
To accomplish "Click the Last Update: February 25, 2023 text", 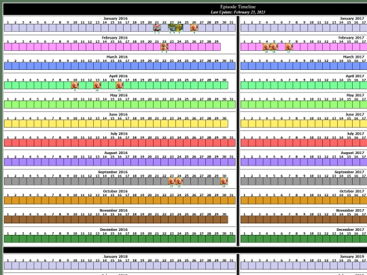I will pyautogui.click(x=238, y=12).
